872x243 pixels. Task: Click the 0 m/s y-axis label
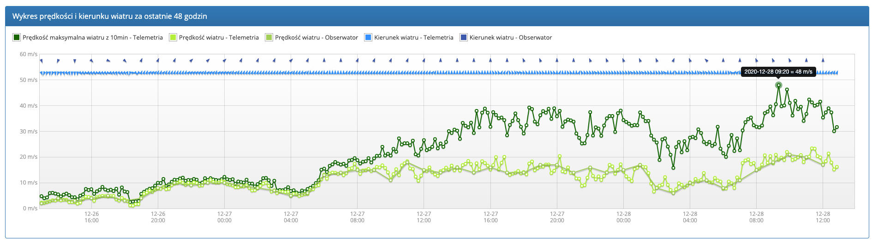tap(30, 208)
